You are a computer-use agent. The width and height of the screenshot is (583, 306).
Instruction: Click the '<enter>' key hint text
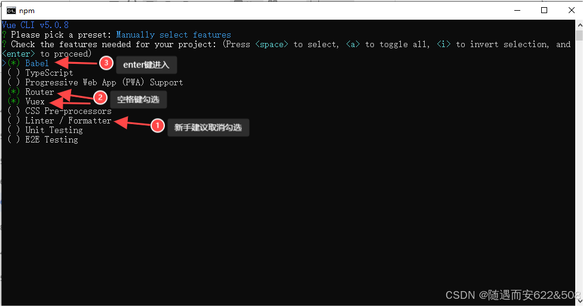[18, 54]
